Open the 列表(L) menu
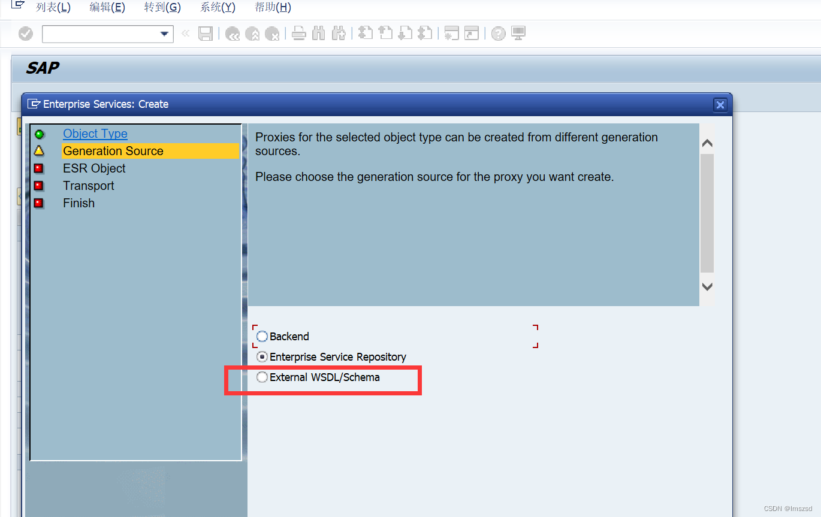Screen dimensions: 821x517 (x=53, y=8)
